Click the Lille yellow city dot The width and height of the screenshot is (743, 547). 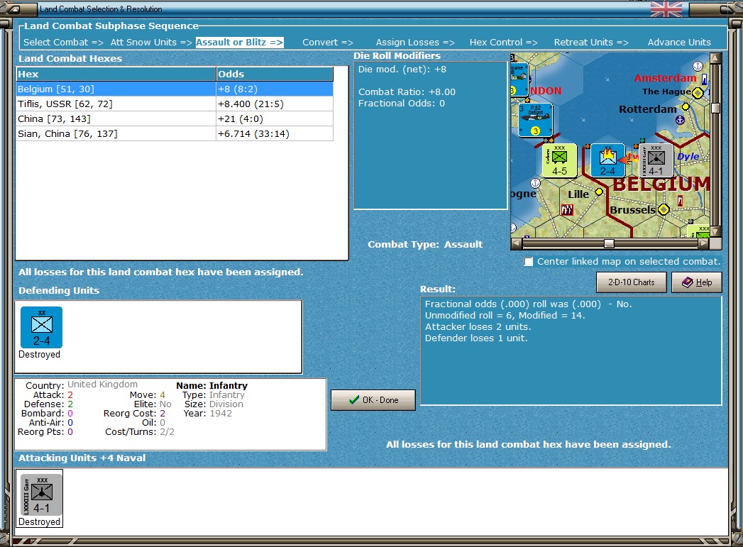click(x=599, y=192)
